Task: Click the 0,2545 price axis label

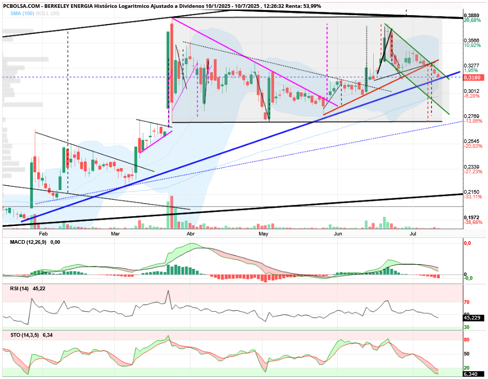Action: [471, 141]
